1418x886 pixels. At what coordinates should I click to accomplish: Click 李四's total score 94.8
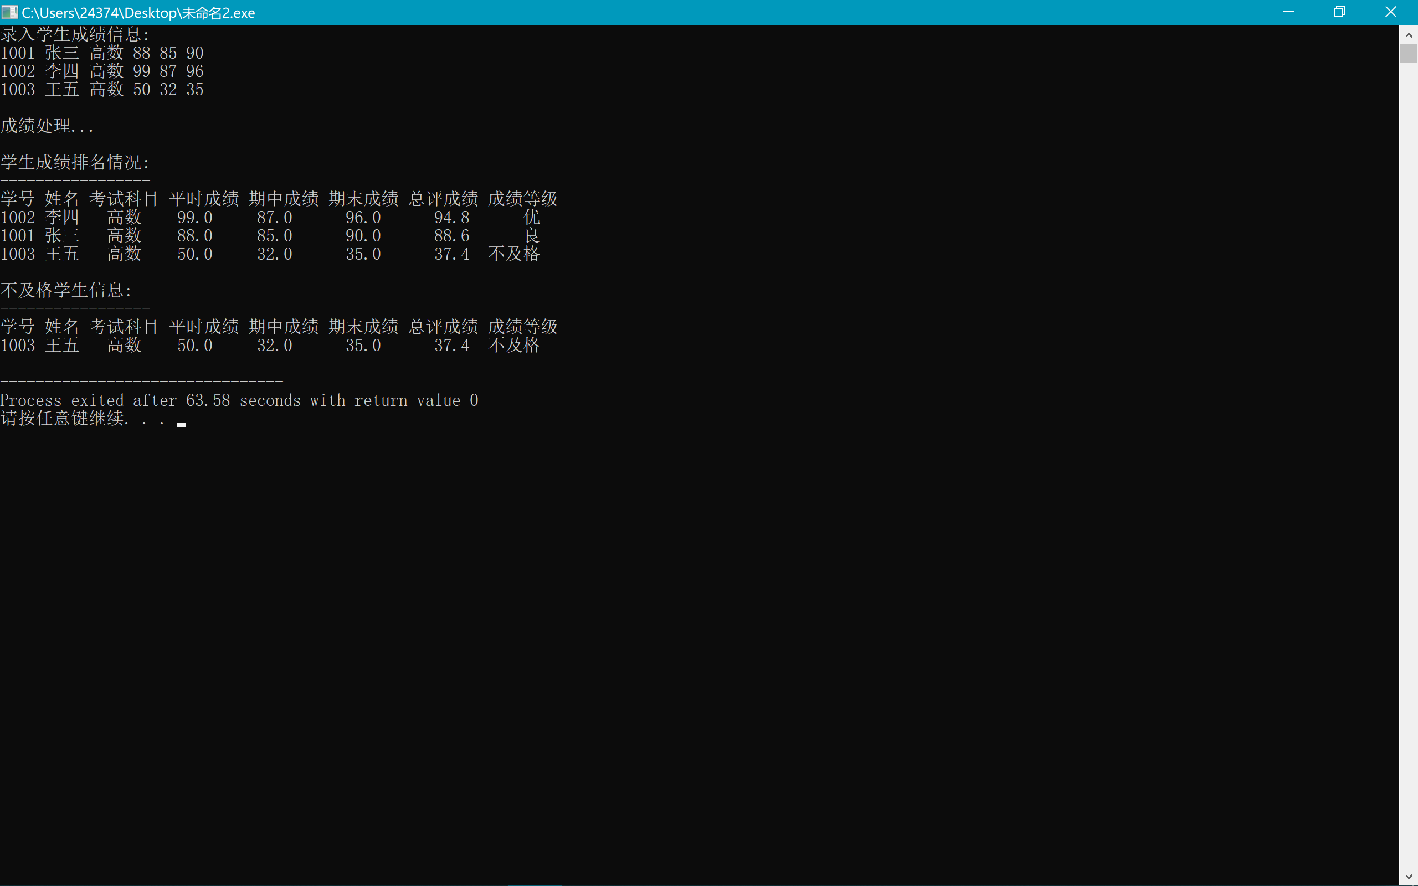coord(451,218)
